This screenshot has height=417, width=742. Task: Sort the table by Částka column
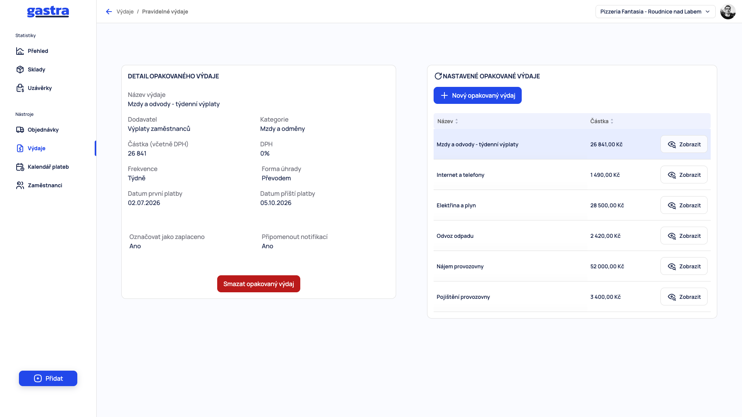coord(602,121)
